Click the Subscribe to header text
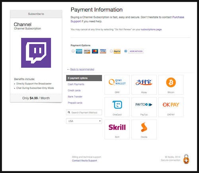The height and width of the screenshot is (173, 199). (x=36, y=14)
